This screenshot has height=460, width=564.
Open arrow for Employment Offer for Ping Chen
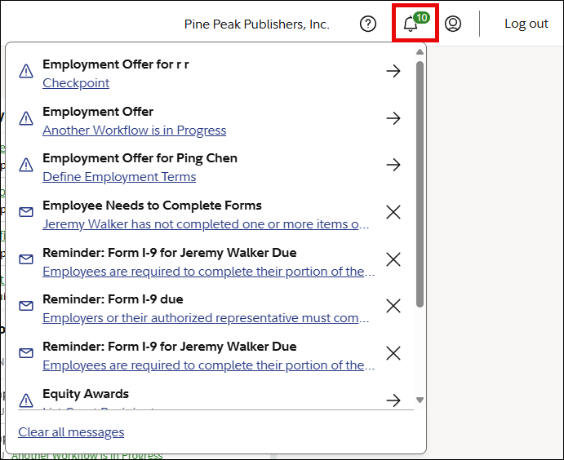393,166
